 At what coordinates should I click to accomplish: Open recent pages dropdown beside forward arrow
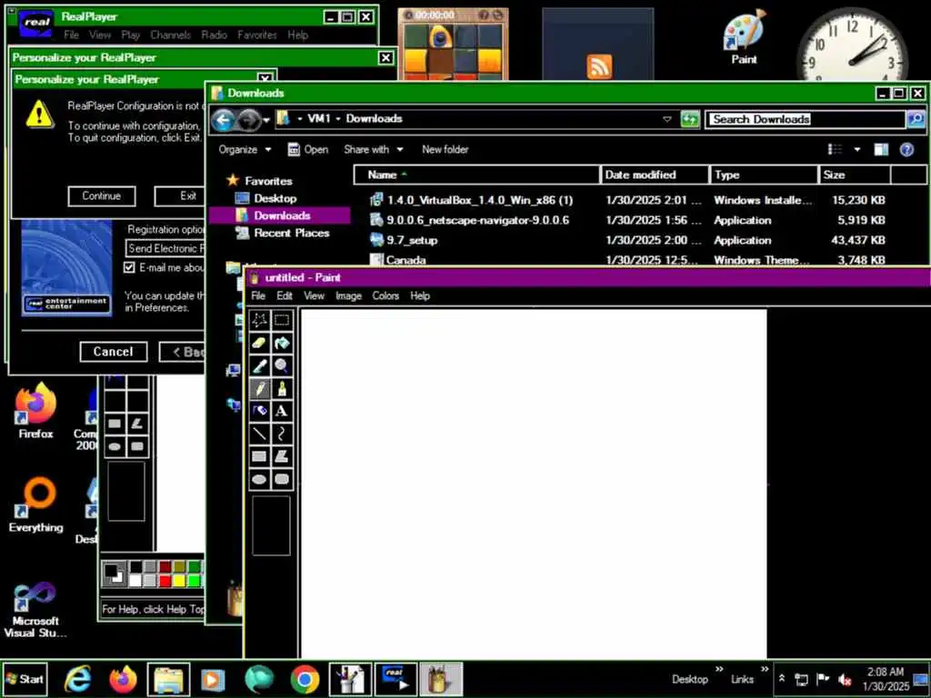(x=266, y=121)
